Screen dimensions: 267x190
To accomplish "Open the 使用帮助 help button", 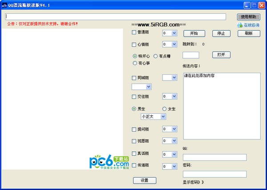I will (248, 17).
